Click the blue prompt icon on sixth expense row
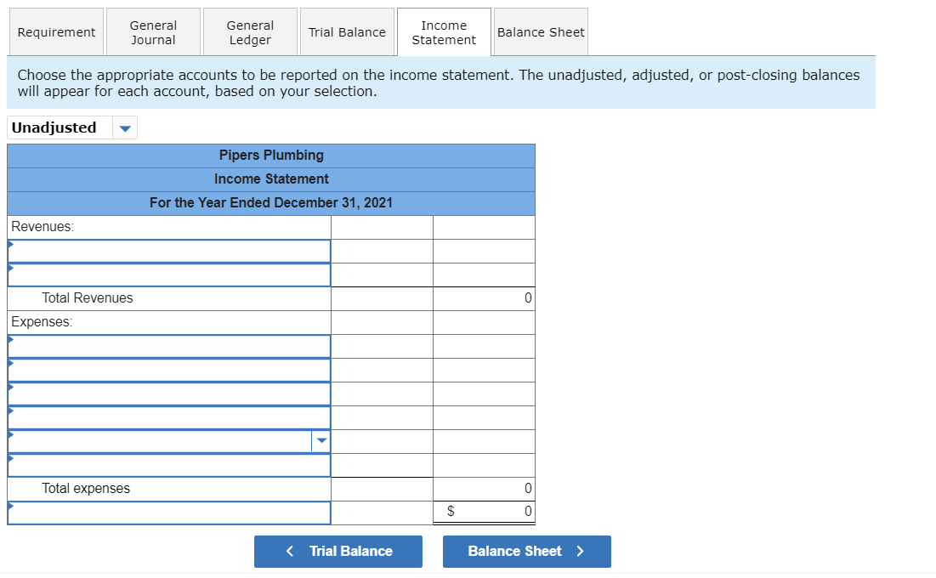This screenshot has width=936, height=578. pos(10,461)
